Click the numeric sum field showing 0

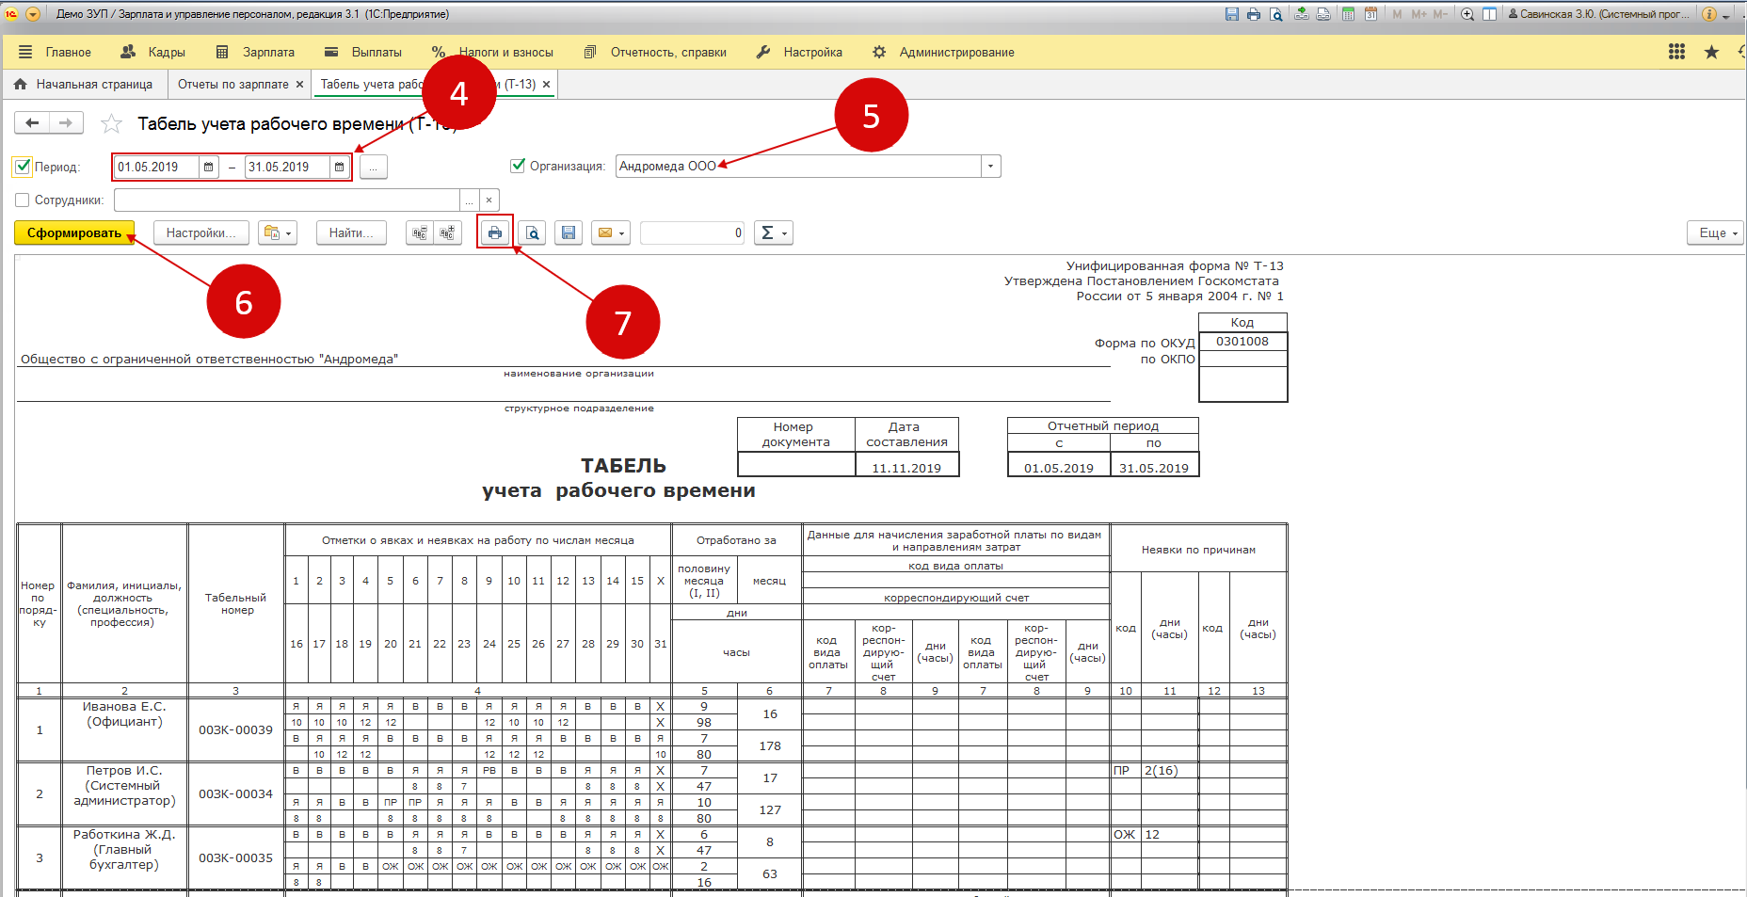tap(693, 232)
